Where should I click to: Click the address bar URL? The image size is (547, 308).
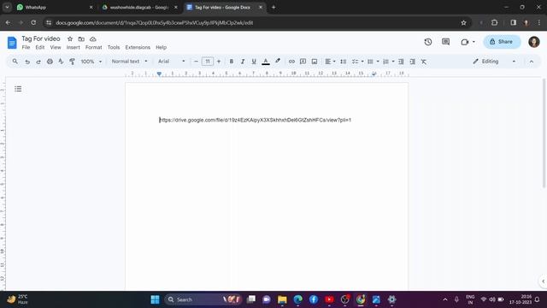tap(155, 23)
